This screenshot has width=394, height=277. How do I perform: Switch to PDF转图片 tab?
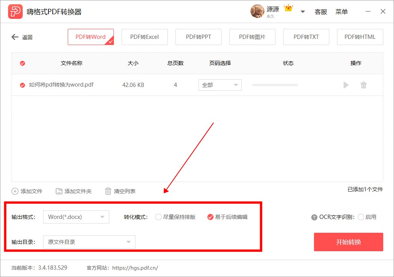252,37
